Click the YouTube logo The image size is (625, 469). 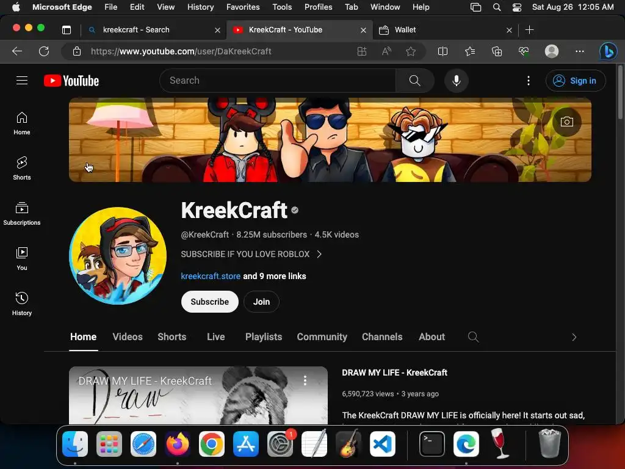pos(71,81)
